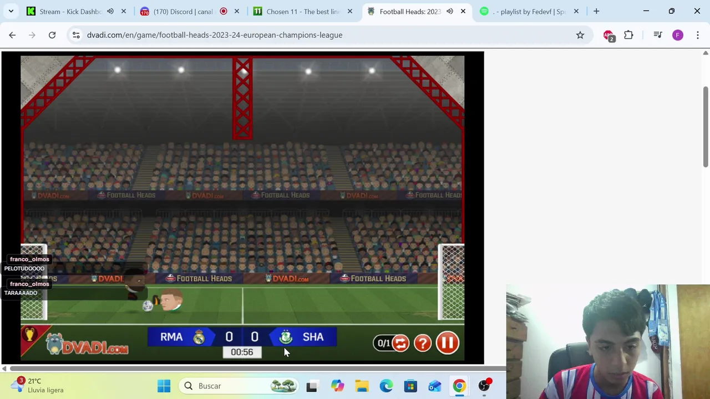The height and width of the screenshot is (399, 710).
Task: Close the Chosen 11 tab
Action: 350,11
